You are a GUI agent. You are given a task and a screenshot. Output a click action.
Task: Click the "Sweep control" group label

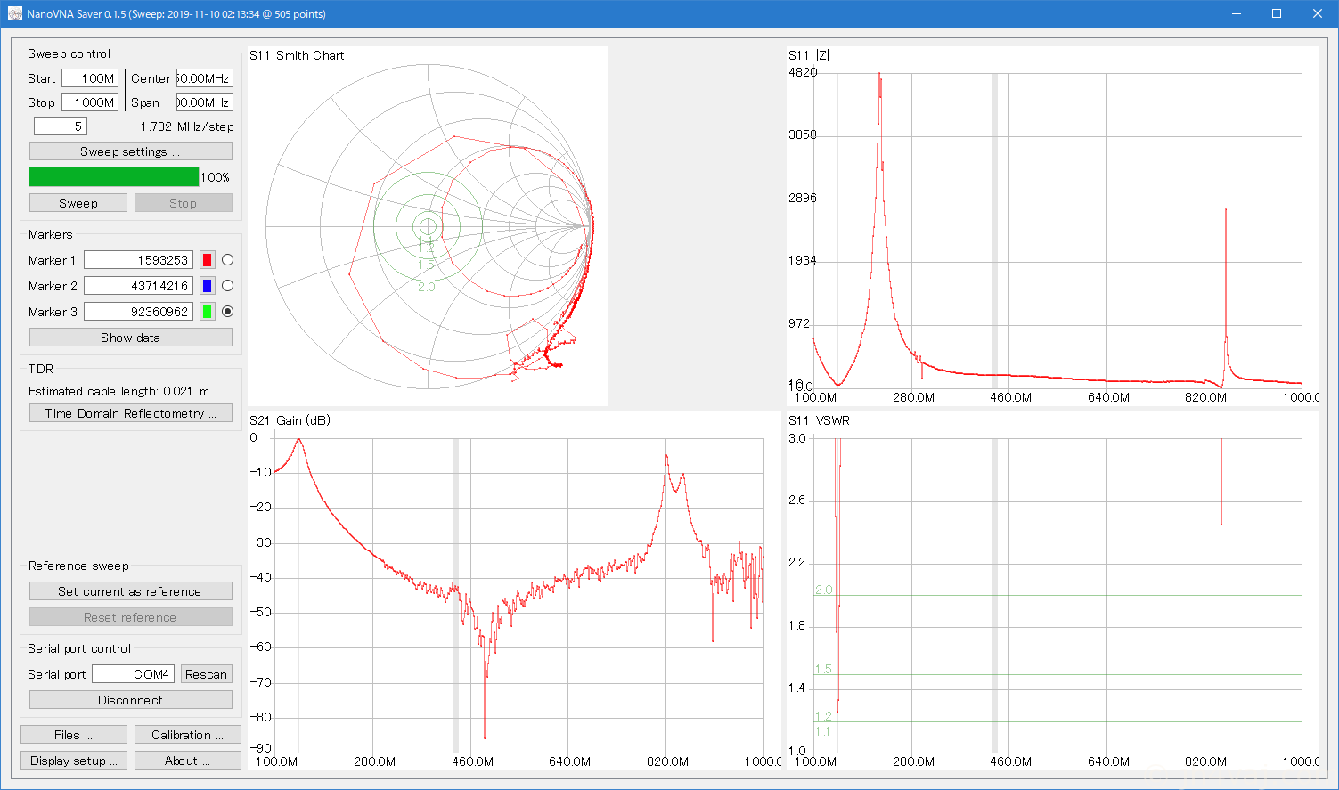(x=69, y=53)
